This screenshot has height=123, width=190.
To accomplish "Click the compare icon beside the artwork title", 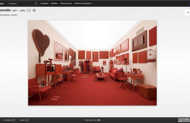I will coord(29,10).
